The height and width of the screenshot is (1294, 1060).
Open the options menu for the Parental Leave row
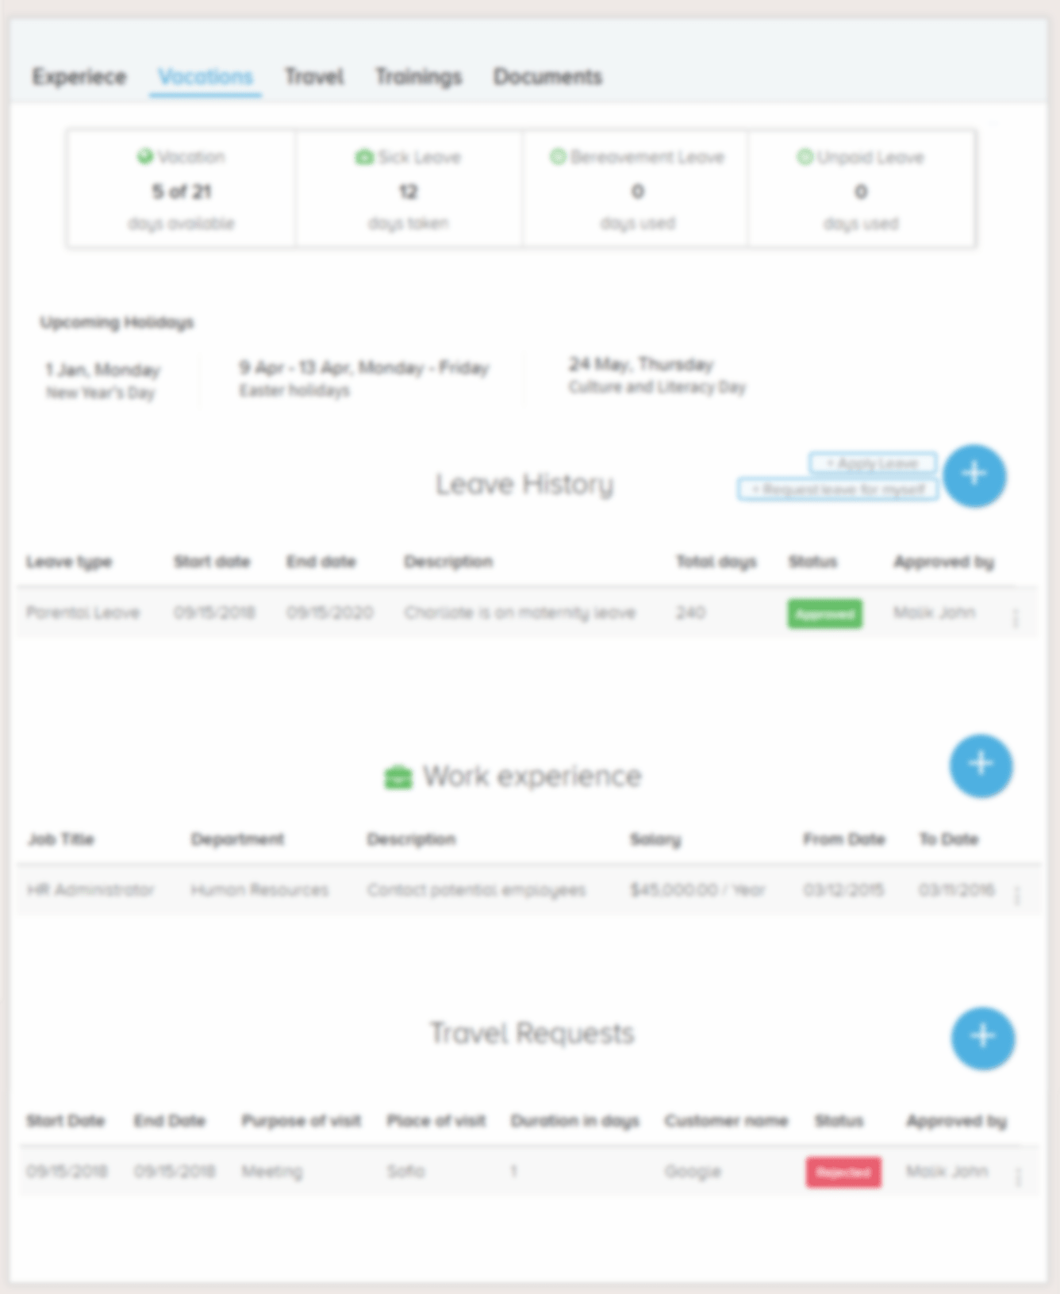click(1016, 619)
